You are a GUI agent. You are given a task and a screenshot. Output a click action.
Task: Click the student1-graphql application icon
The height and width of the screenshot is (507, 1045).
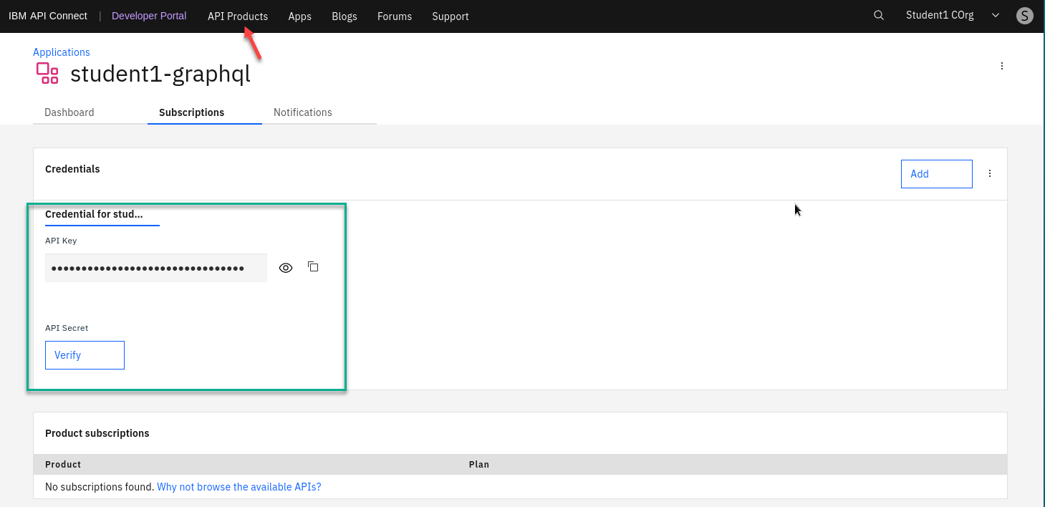[47, 74]
